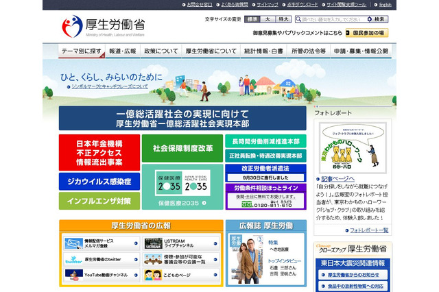Click arrow bullet on メルマガ登録 row
Viewport: 439px width, 292px height.
[x=136, y=243]
